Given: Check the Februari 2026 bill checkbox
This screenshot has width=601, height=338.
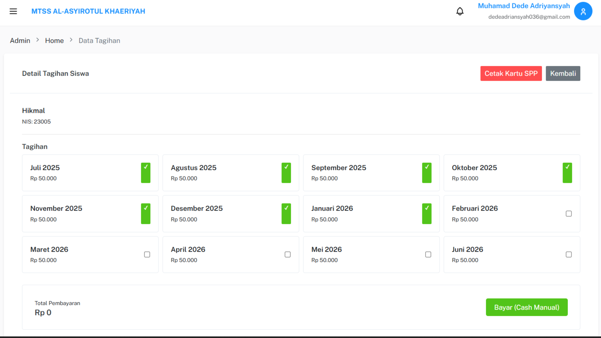Looking at the screenshot, I should [x=569, y=214].
